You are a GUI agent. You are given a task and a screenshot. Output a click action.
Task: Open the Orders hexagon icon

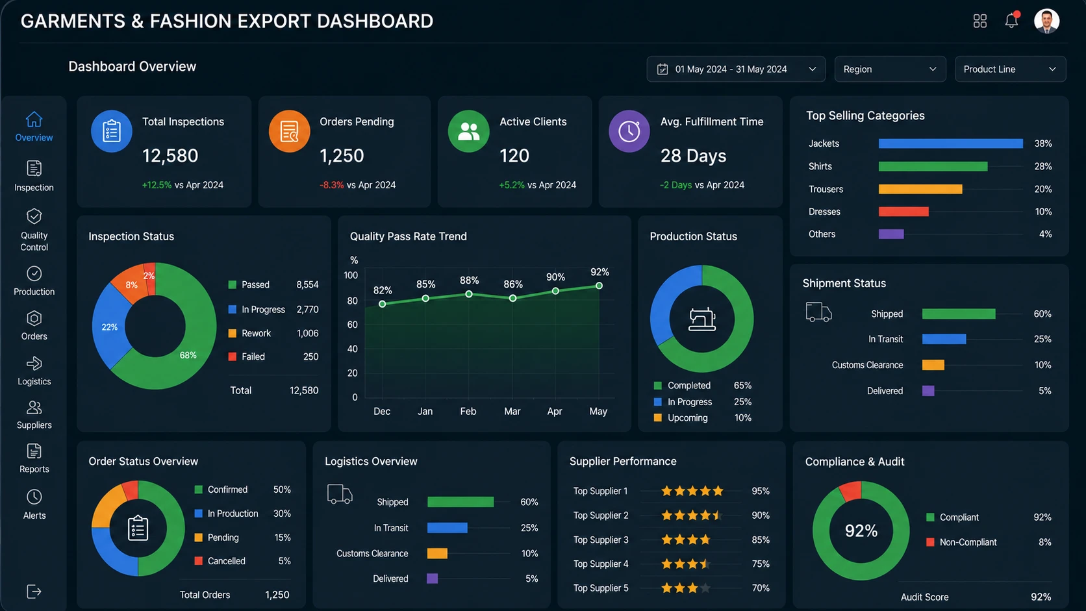click(34, 318)
